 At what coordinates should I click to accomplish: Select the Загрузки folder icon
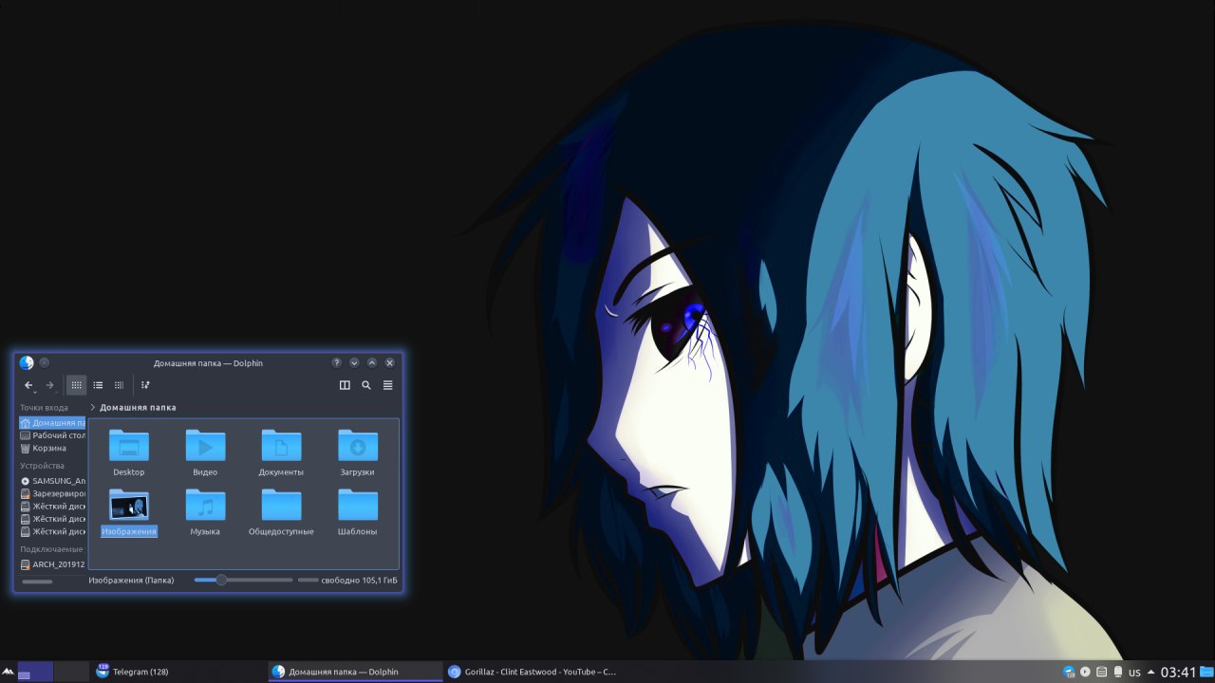coord(358,446)
